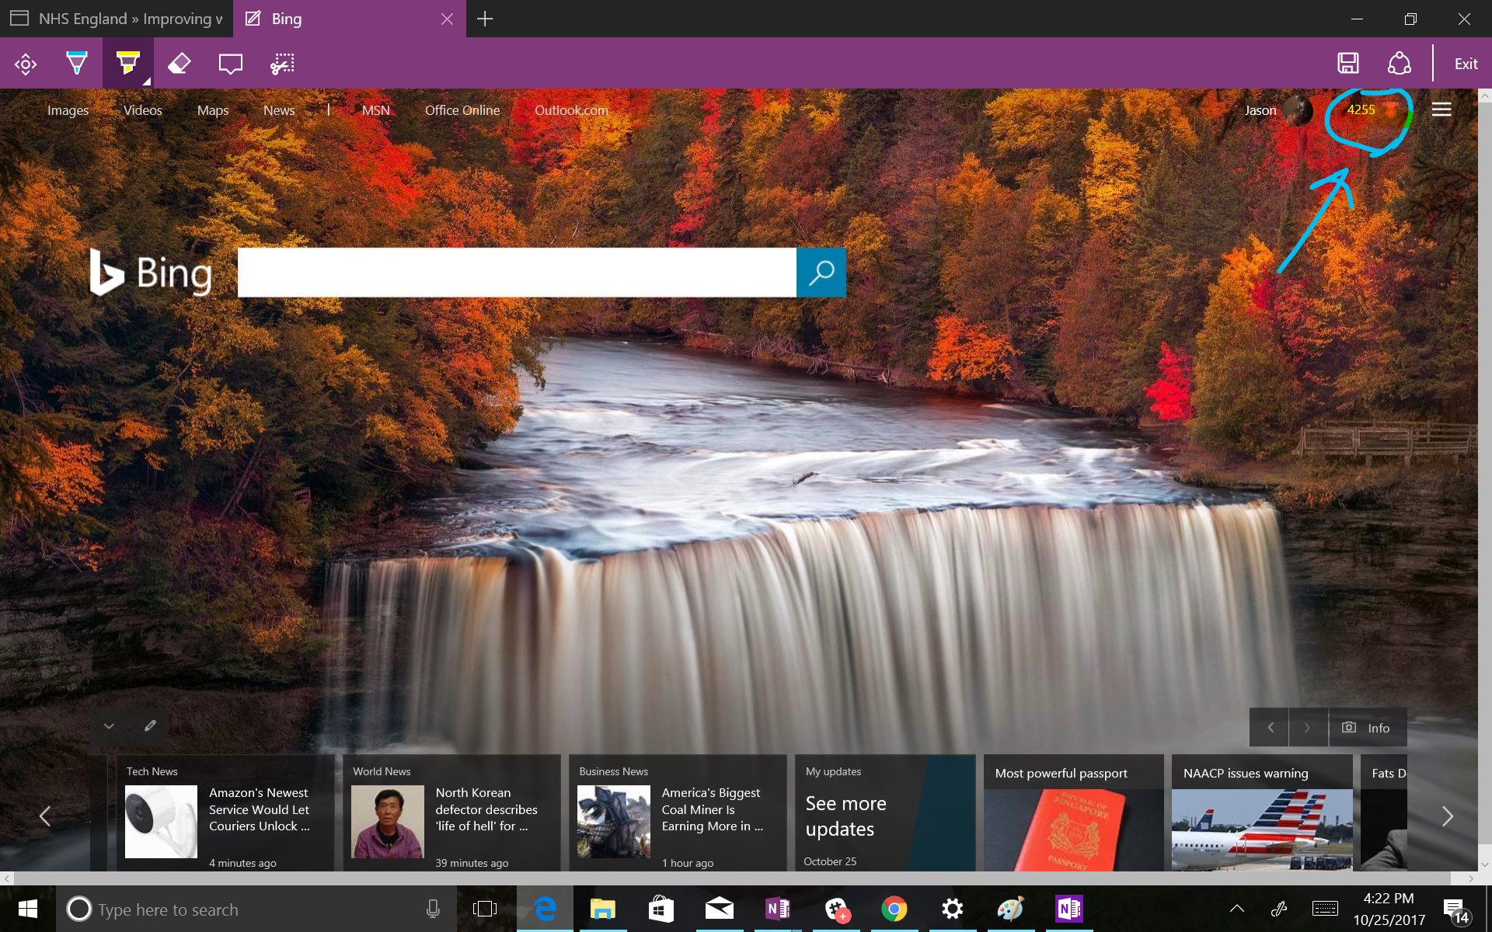1492x932 pixels.
Task: Open Outlook.com link
Action: pyautogui.click(x=571, y=110)
